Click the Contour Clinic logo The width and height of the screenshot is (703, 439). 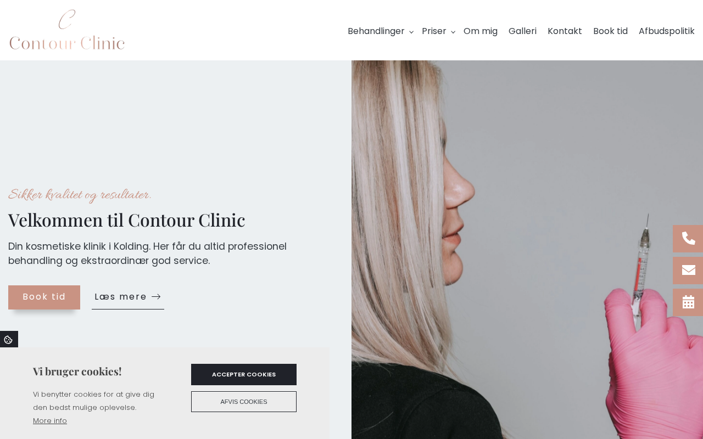67,30
